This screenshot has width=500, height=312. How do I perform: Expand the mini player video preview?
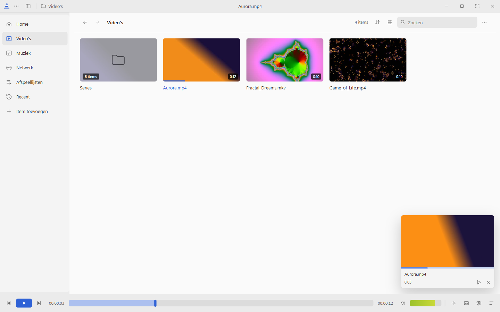click(448, 241)
